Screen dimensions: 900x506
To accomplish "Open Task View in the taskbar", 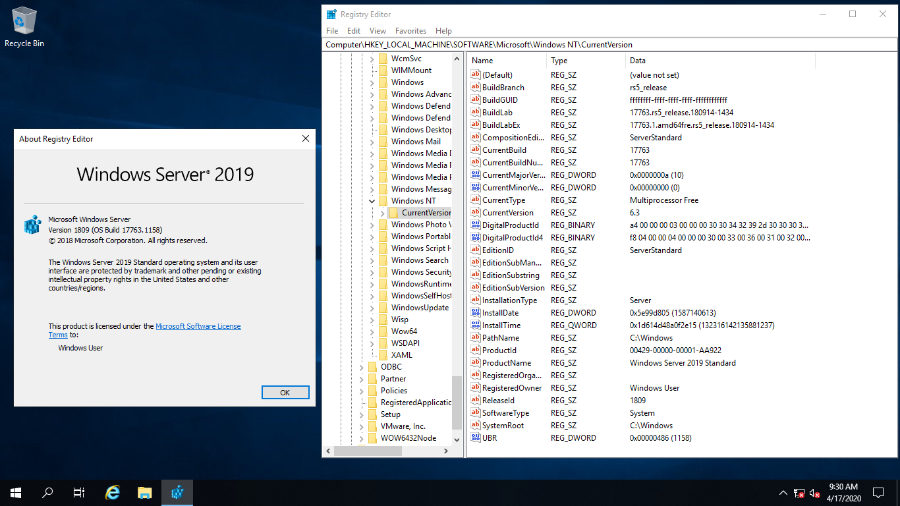I will point(79,492).
